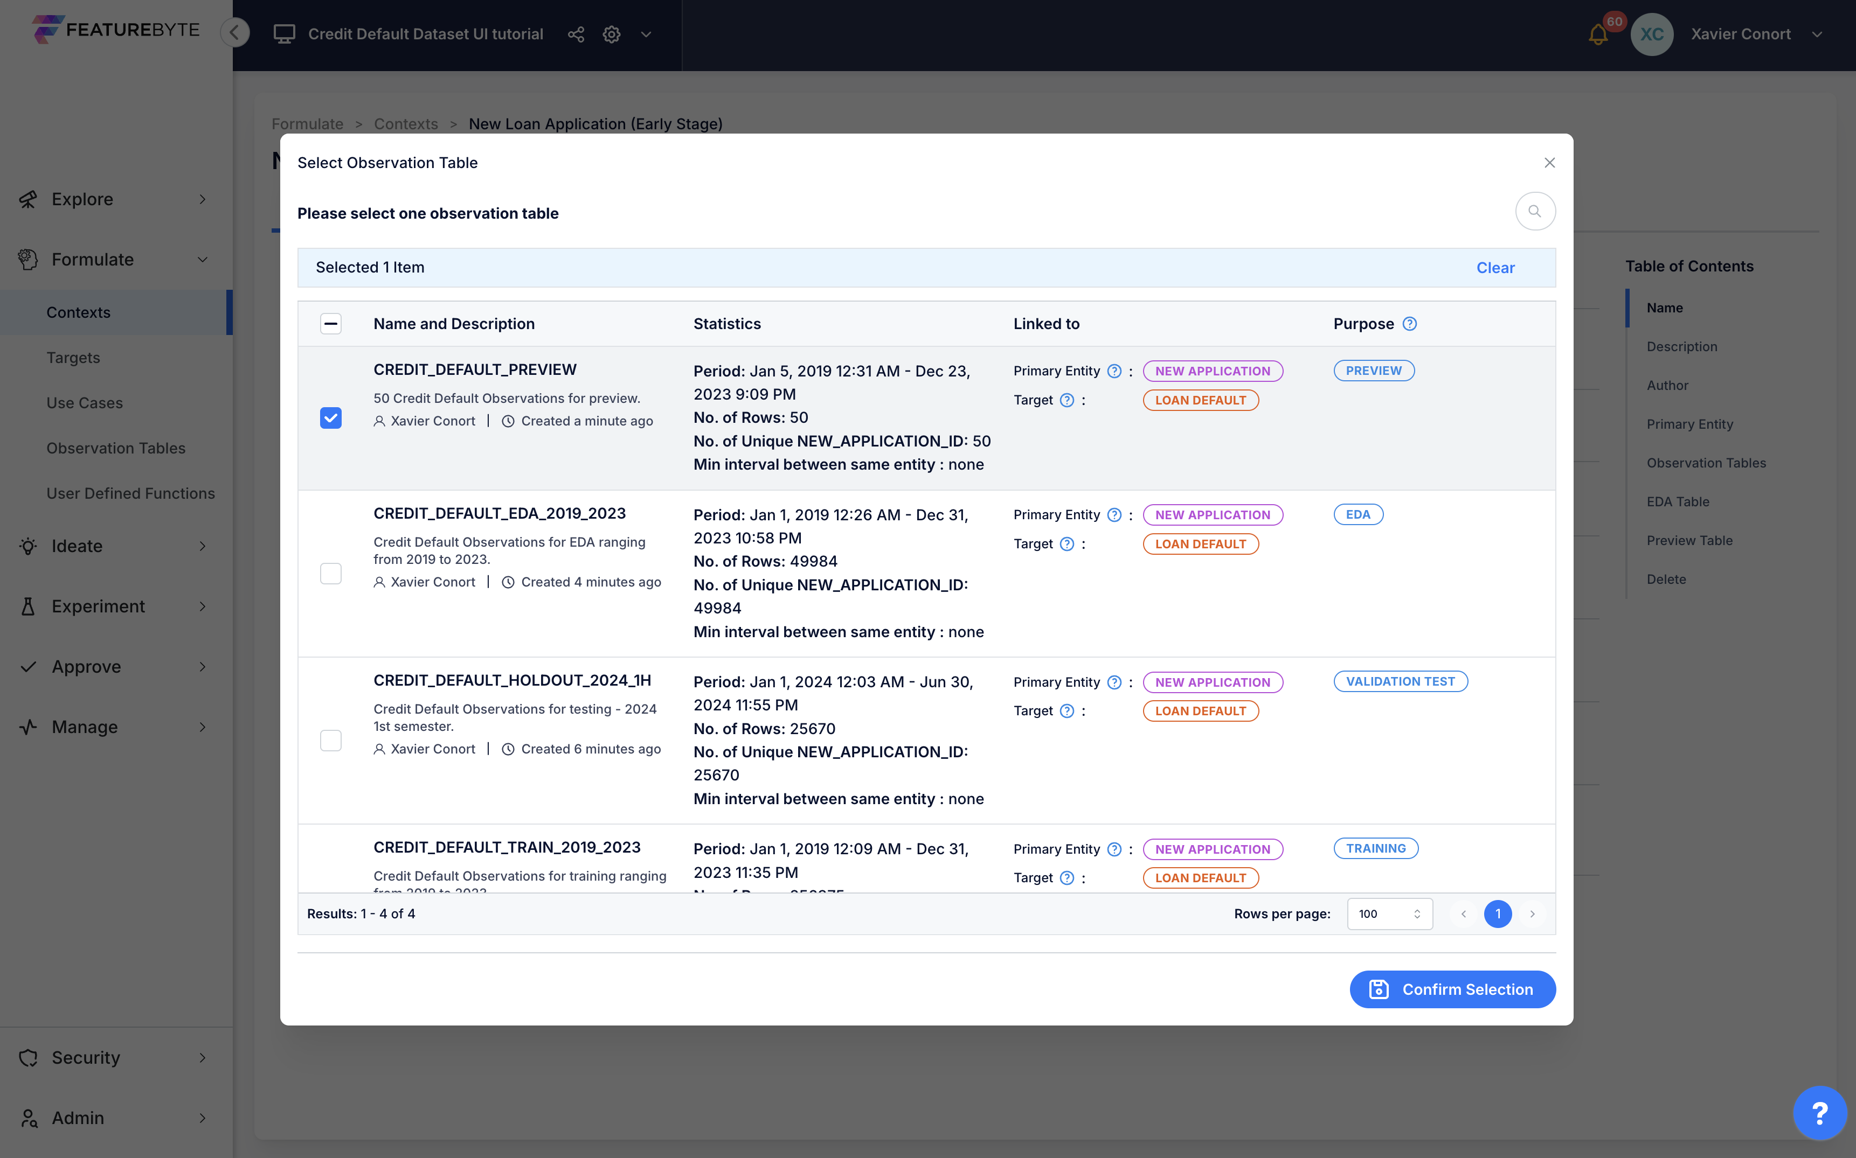Go to pagination page 1
Viewport: 1856px width, 1158px height.
point(1498,913)
